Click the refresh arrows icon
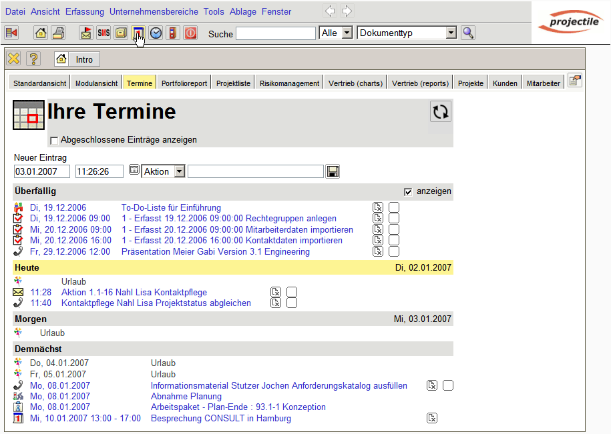 (x=440, y=111)
